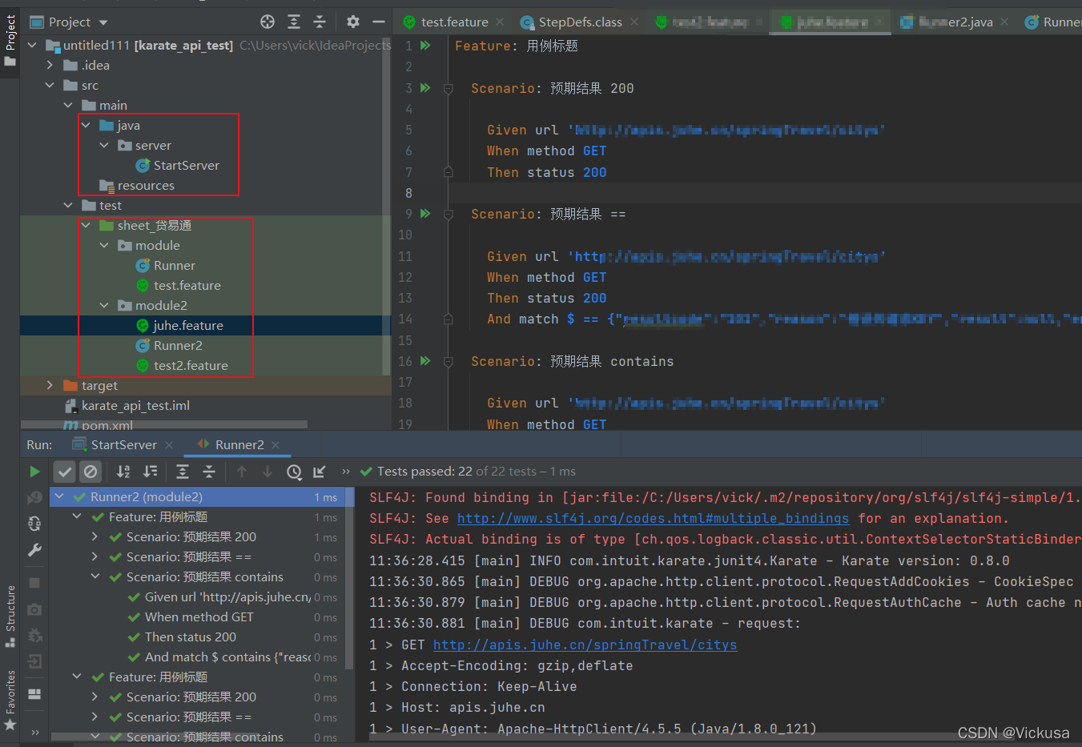Image resolution: width=1082 pixels, height=747 pixels.
Task: Toggle show passed tests checkmark button
Action: click(x=65, y=472)
